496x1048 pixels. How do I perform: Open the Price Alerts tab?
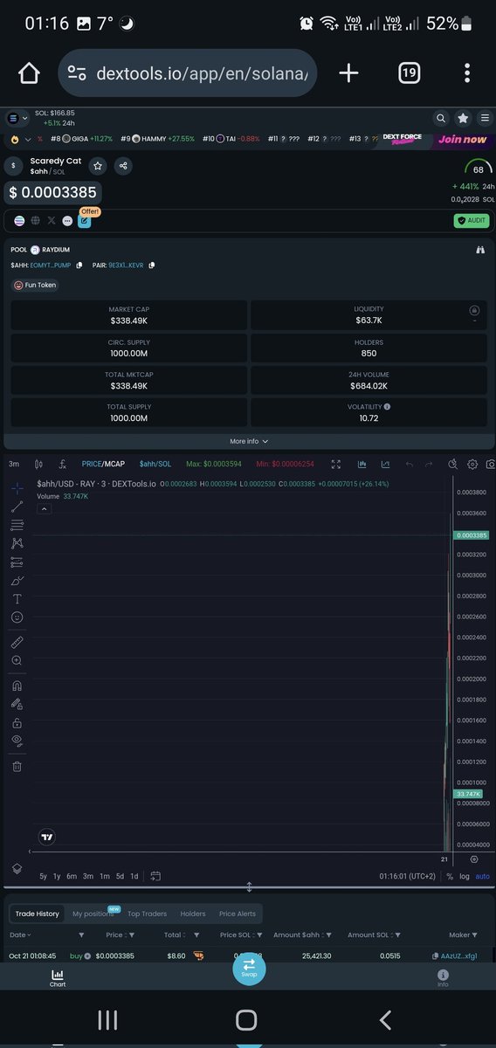pos(238,914)
